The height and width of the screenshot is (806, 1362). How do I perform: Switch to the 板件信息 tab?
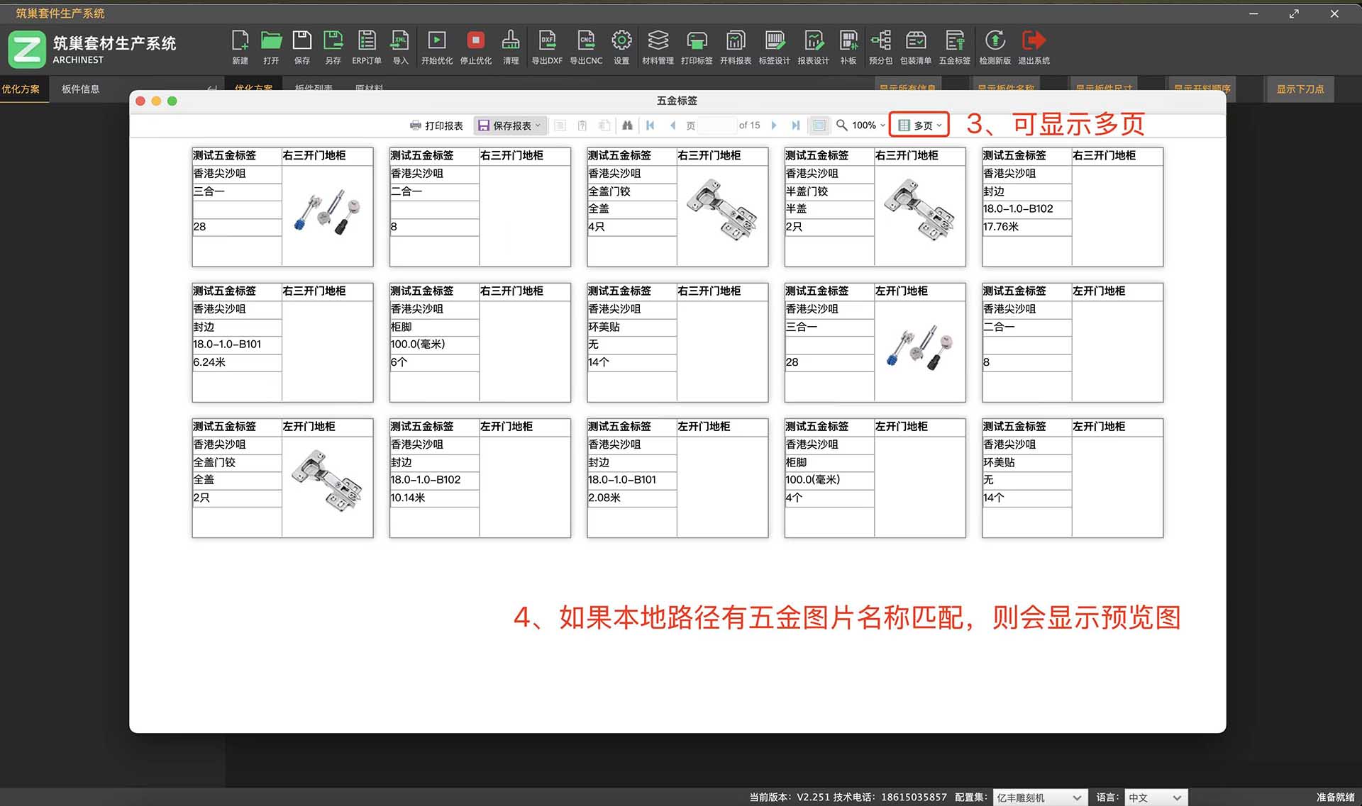click(80, 89)
